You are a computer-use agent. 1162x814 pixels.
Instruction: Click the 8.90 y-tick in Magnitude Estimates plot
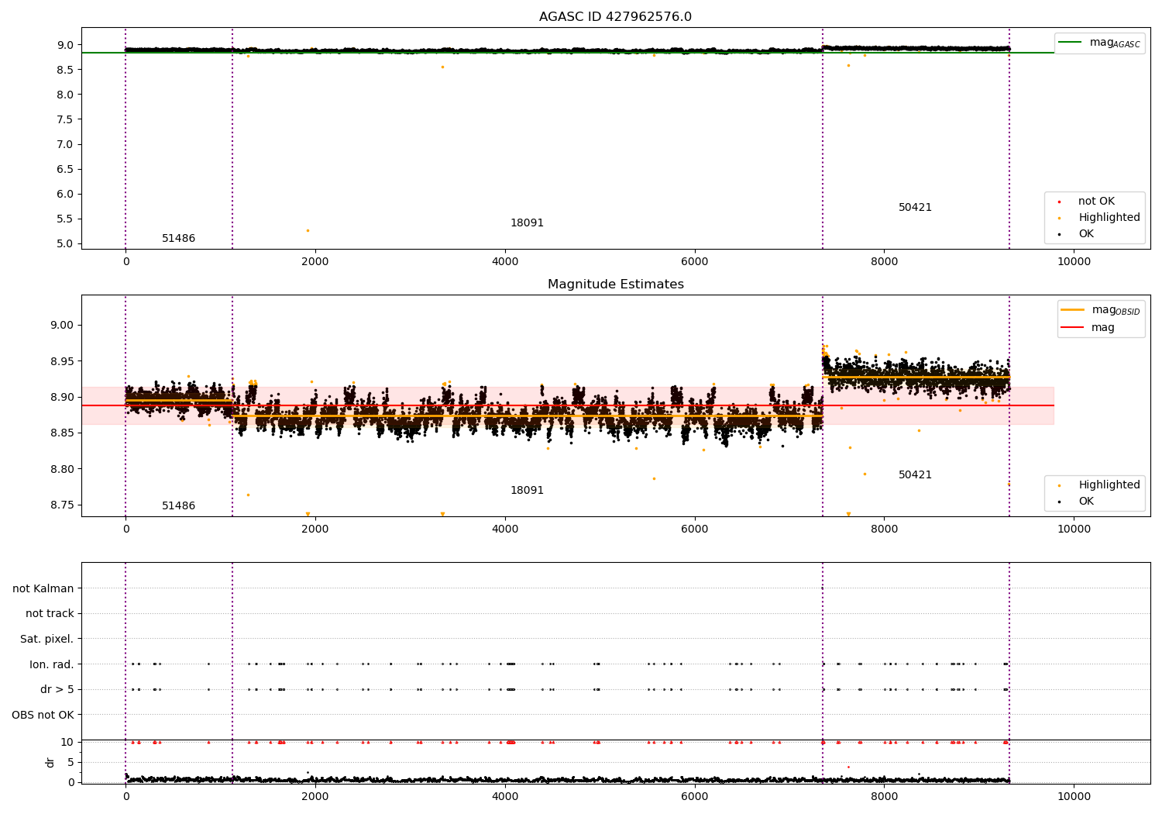point(64,398)
